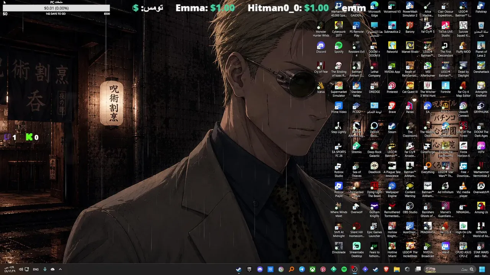This screenshot has width=490, height=275.
Task: Open PS Remote Play shortcut
Action: point(356,29)
